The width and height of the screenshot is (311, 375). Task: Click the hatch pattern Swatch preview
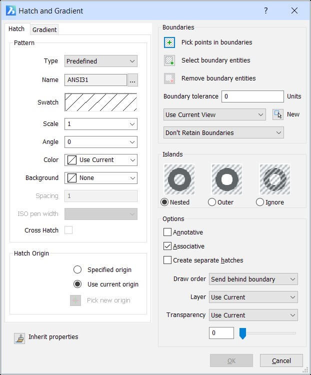pyautogui.click(x=100, y=102)
